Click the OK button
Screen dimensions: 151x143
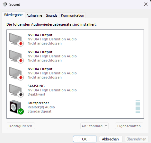pyautogui.click(x=84, y=139)
